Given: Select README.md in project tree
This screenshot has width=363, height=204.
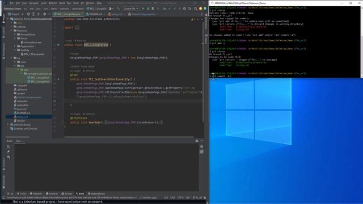Looking at the screenshot, I should click(x=22, y=113).
